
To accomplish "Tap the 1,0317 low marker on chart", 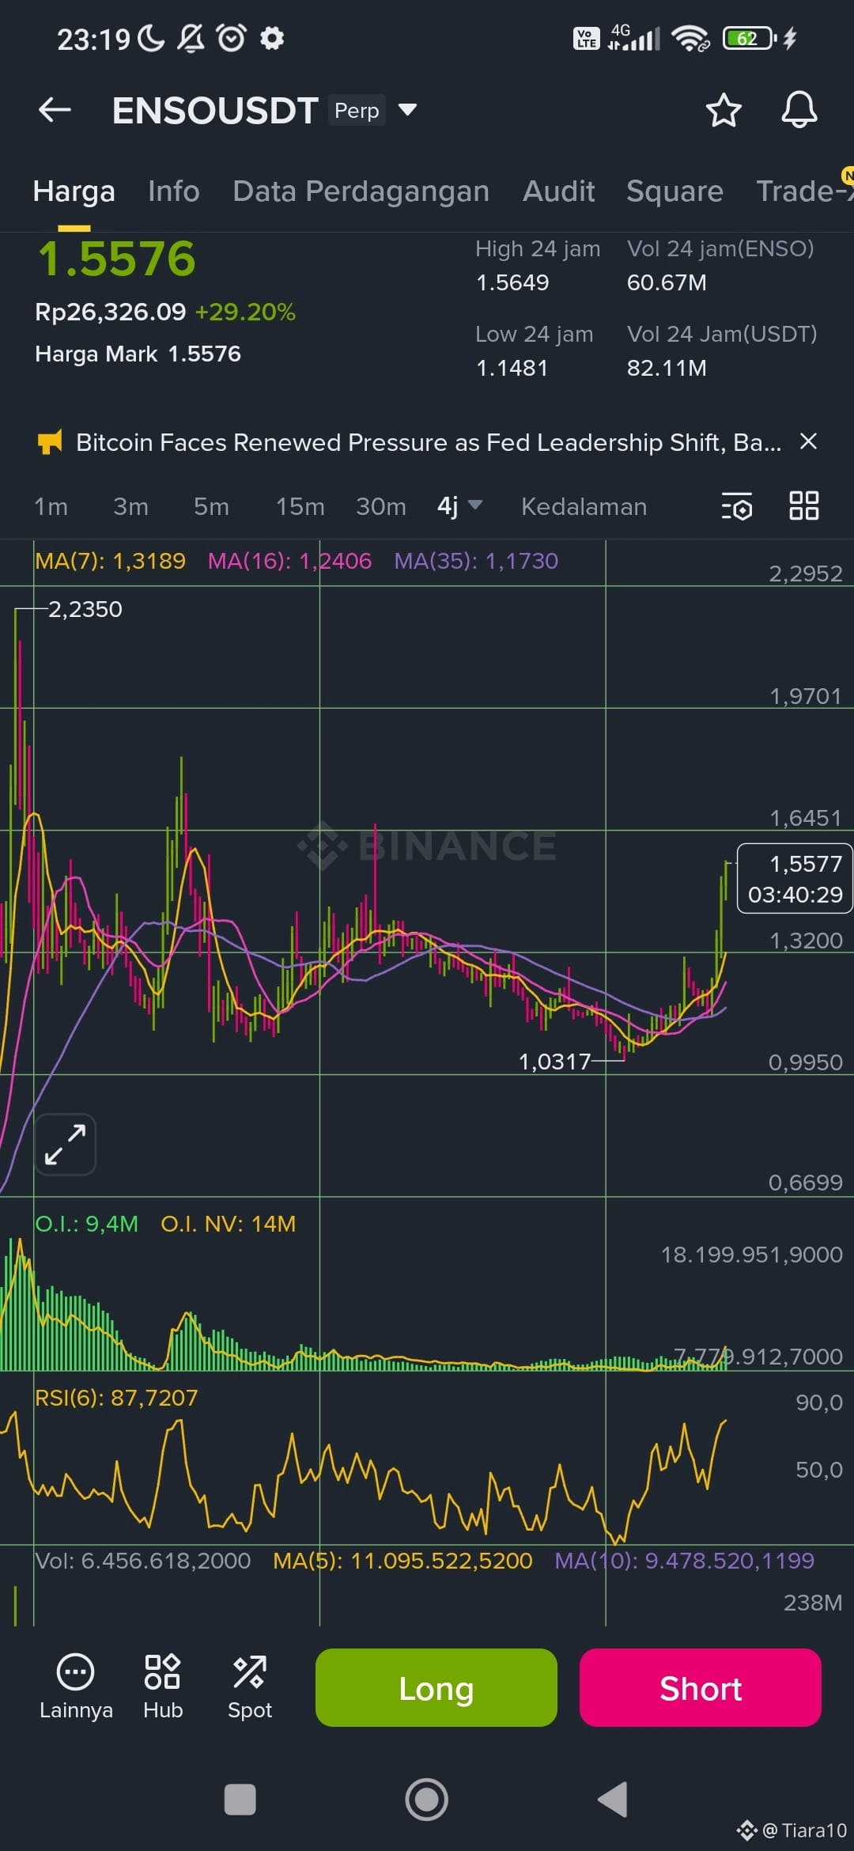I will pyautogui.click(x=554, y=1062).
